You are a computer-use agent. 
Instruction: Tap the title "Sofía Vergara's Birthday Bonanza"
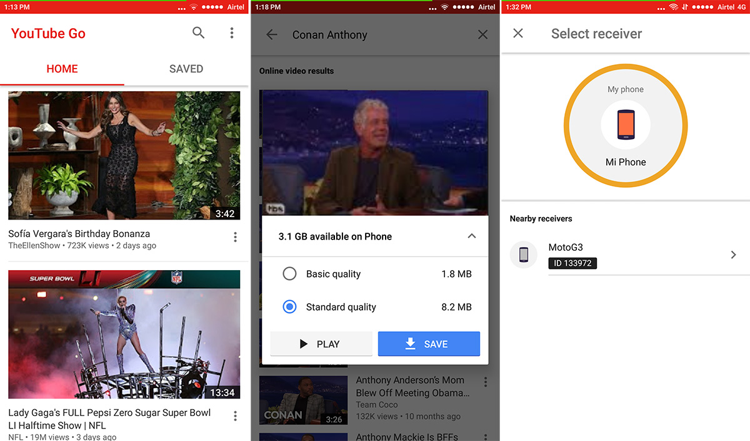click(79, 234)
